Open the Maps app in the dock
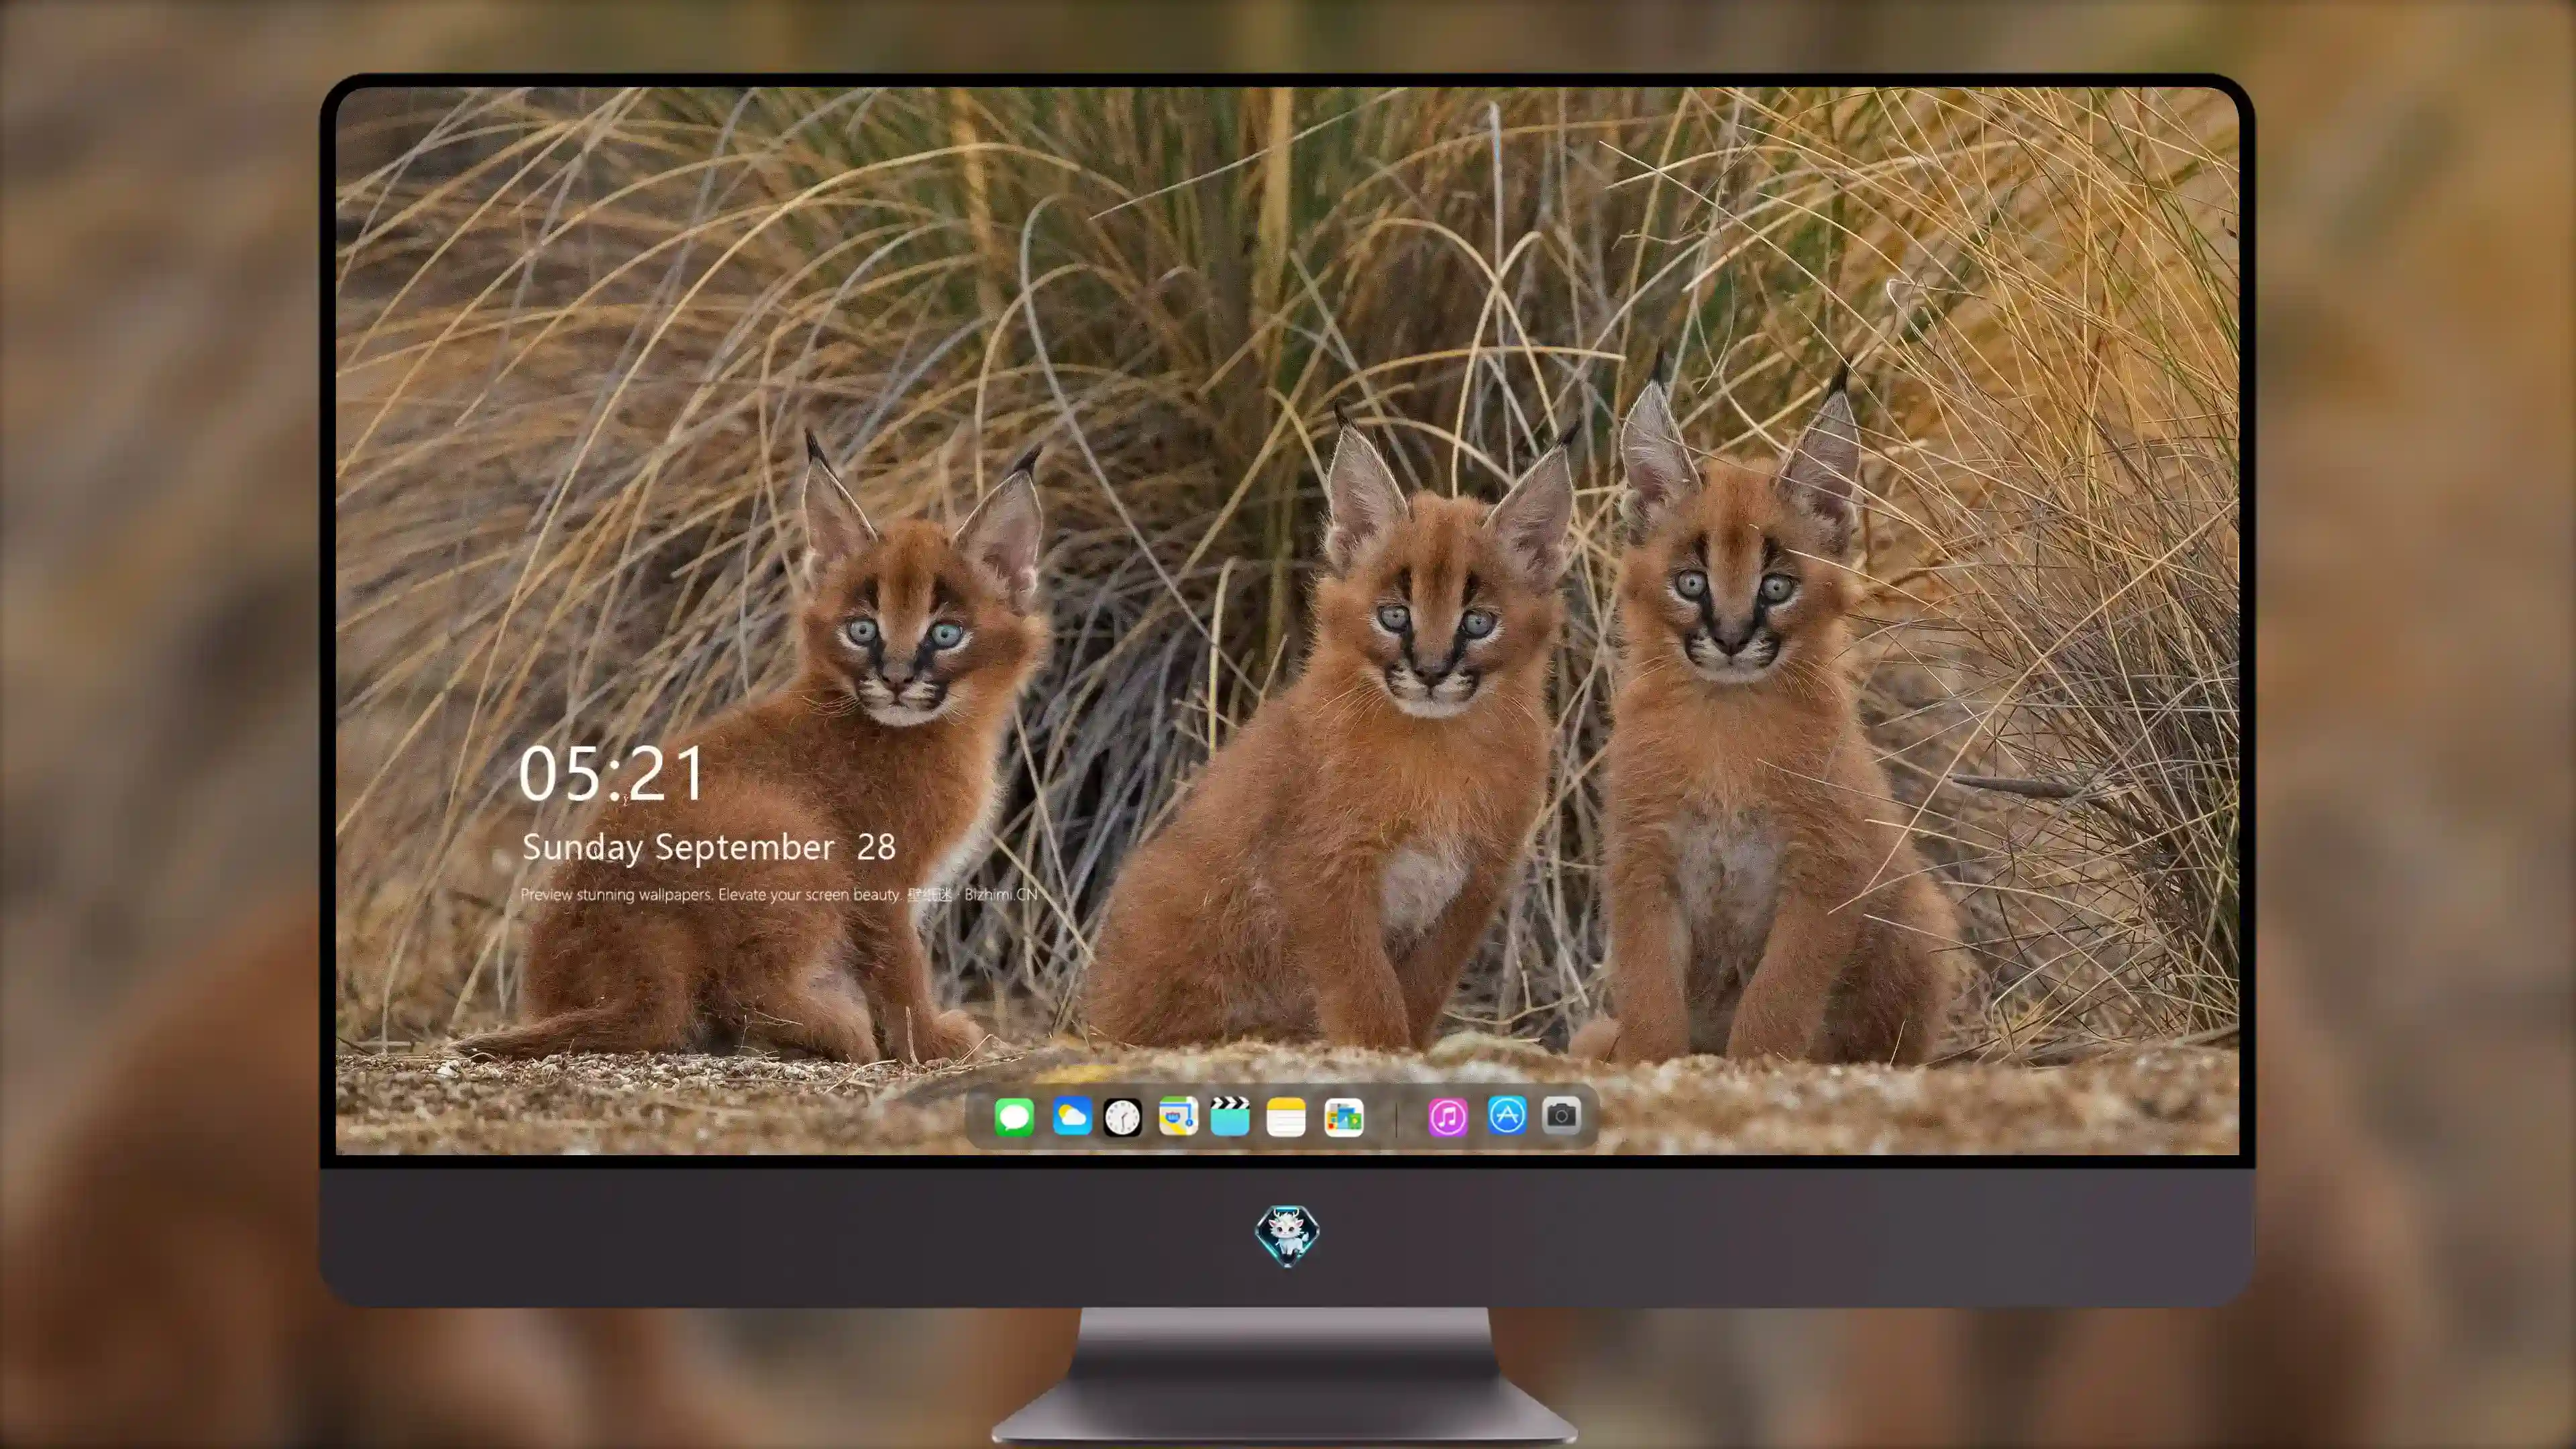The image size is (2576, 1449). pos(1178,1117)
